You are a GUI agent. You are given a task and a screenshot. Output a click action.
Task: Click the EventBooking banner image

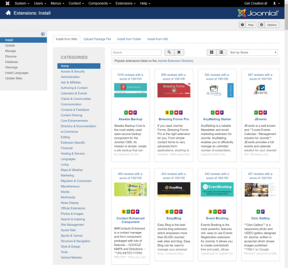(217, 189)
